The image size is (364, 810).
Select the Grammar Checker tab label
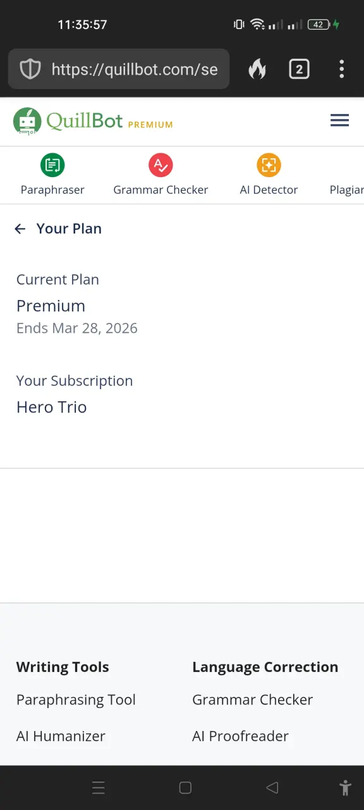click(161, 190)
